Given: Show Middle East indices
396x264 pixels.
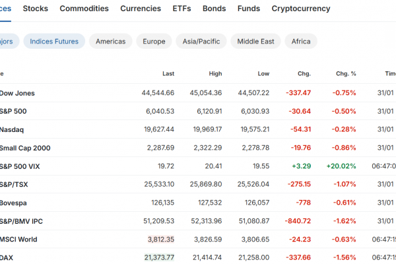Looking at the screenshot, I should (255, 41).
